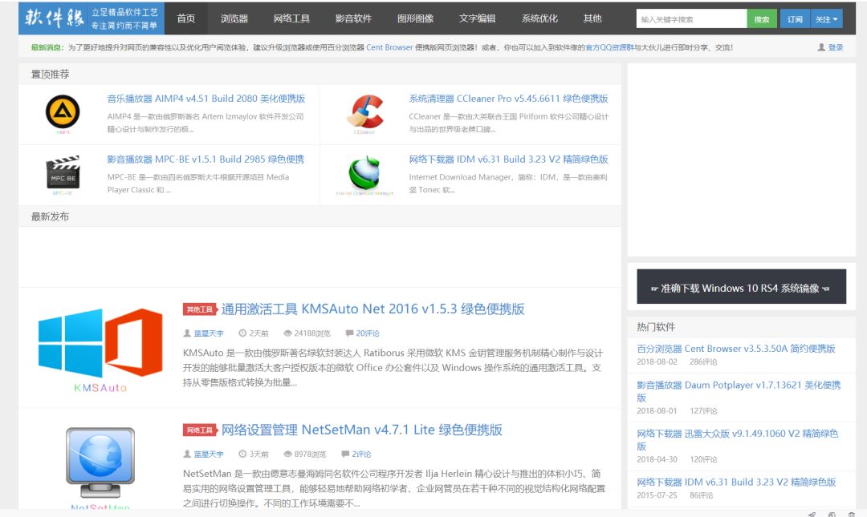Click the MPC-BE media player icon

[63, 172]
